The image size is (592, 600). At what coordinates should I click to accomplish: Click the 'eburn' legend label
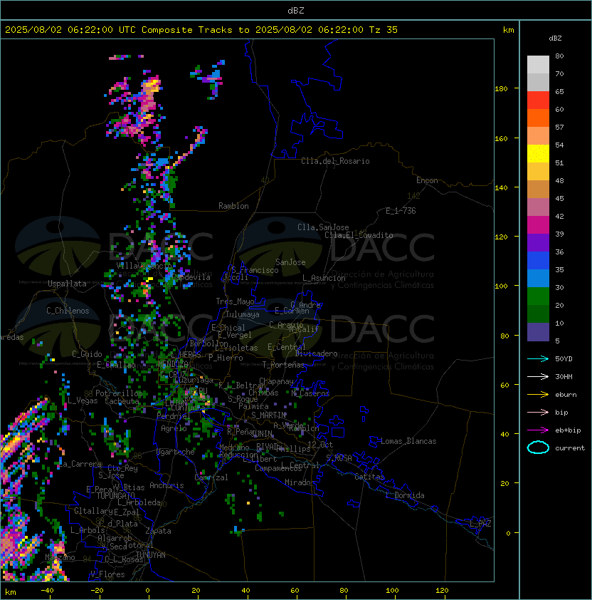[x=566, y=395]
